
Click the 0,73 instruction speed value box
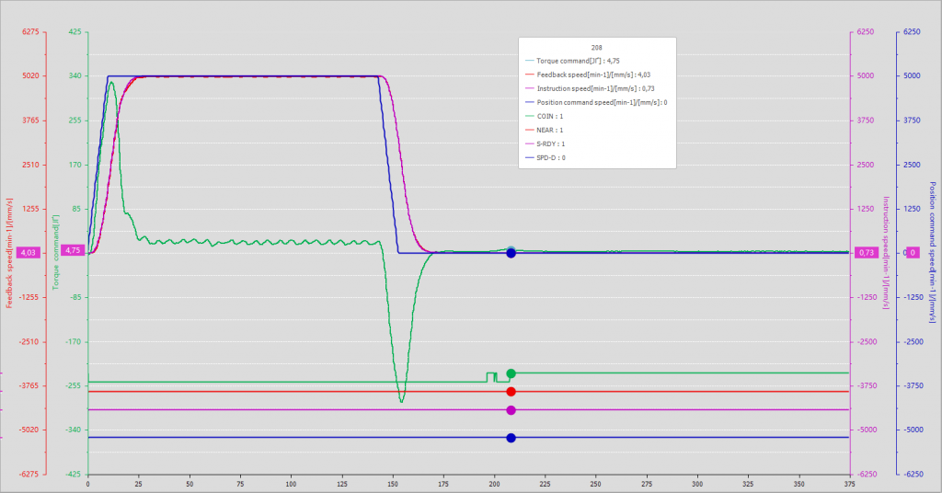867,253
